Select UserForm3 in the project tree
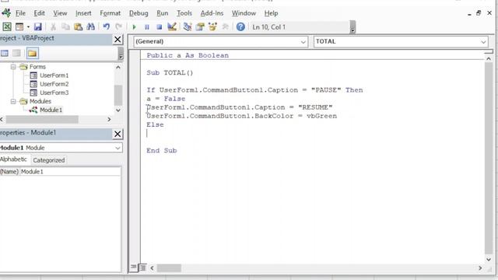 (x=54, y=93)
